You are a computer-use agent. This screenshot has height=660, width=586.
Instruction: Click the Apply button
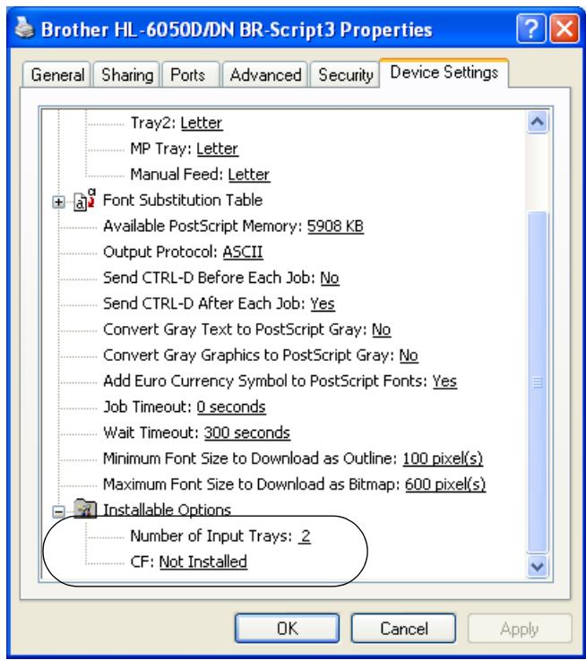[520, 629]
